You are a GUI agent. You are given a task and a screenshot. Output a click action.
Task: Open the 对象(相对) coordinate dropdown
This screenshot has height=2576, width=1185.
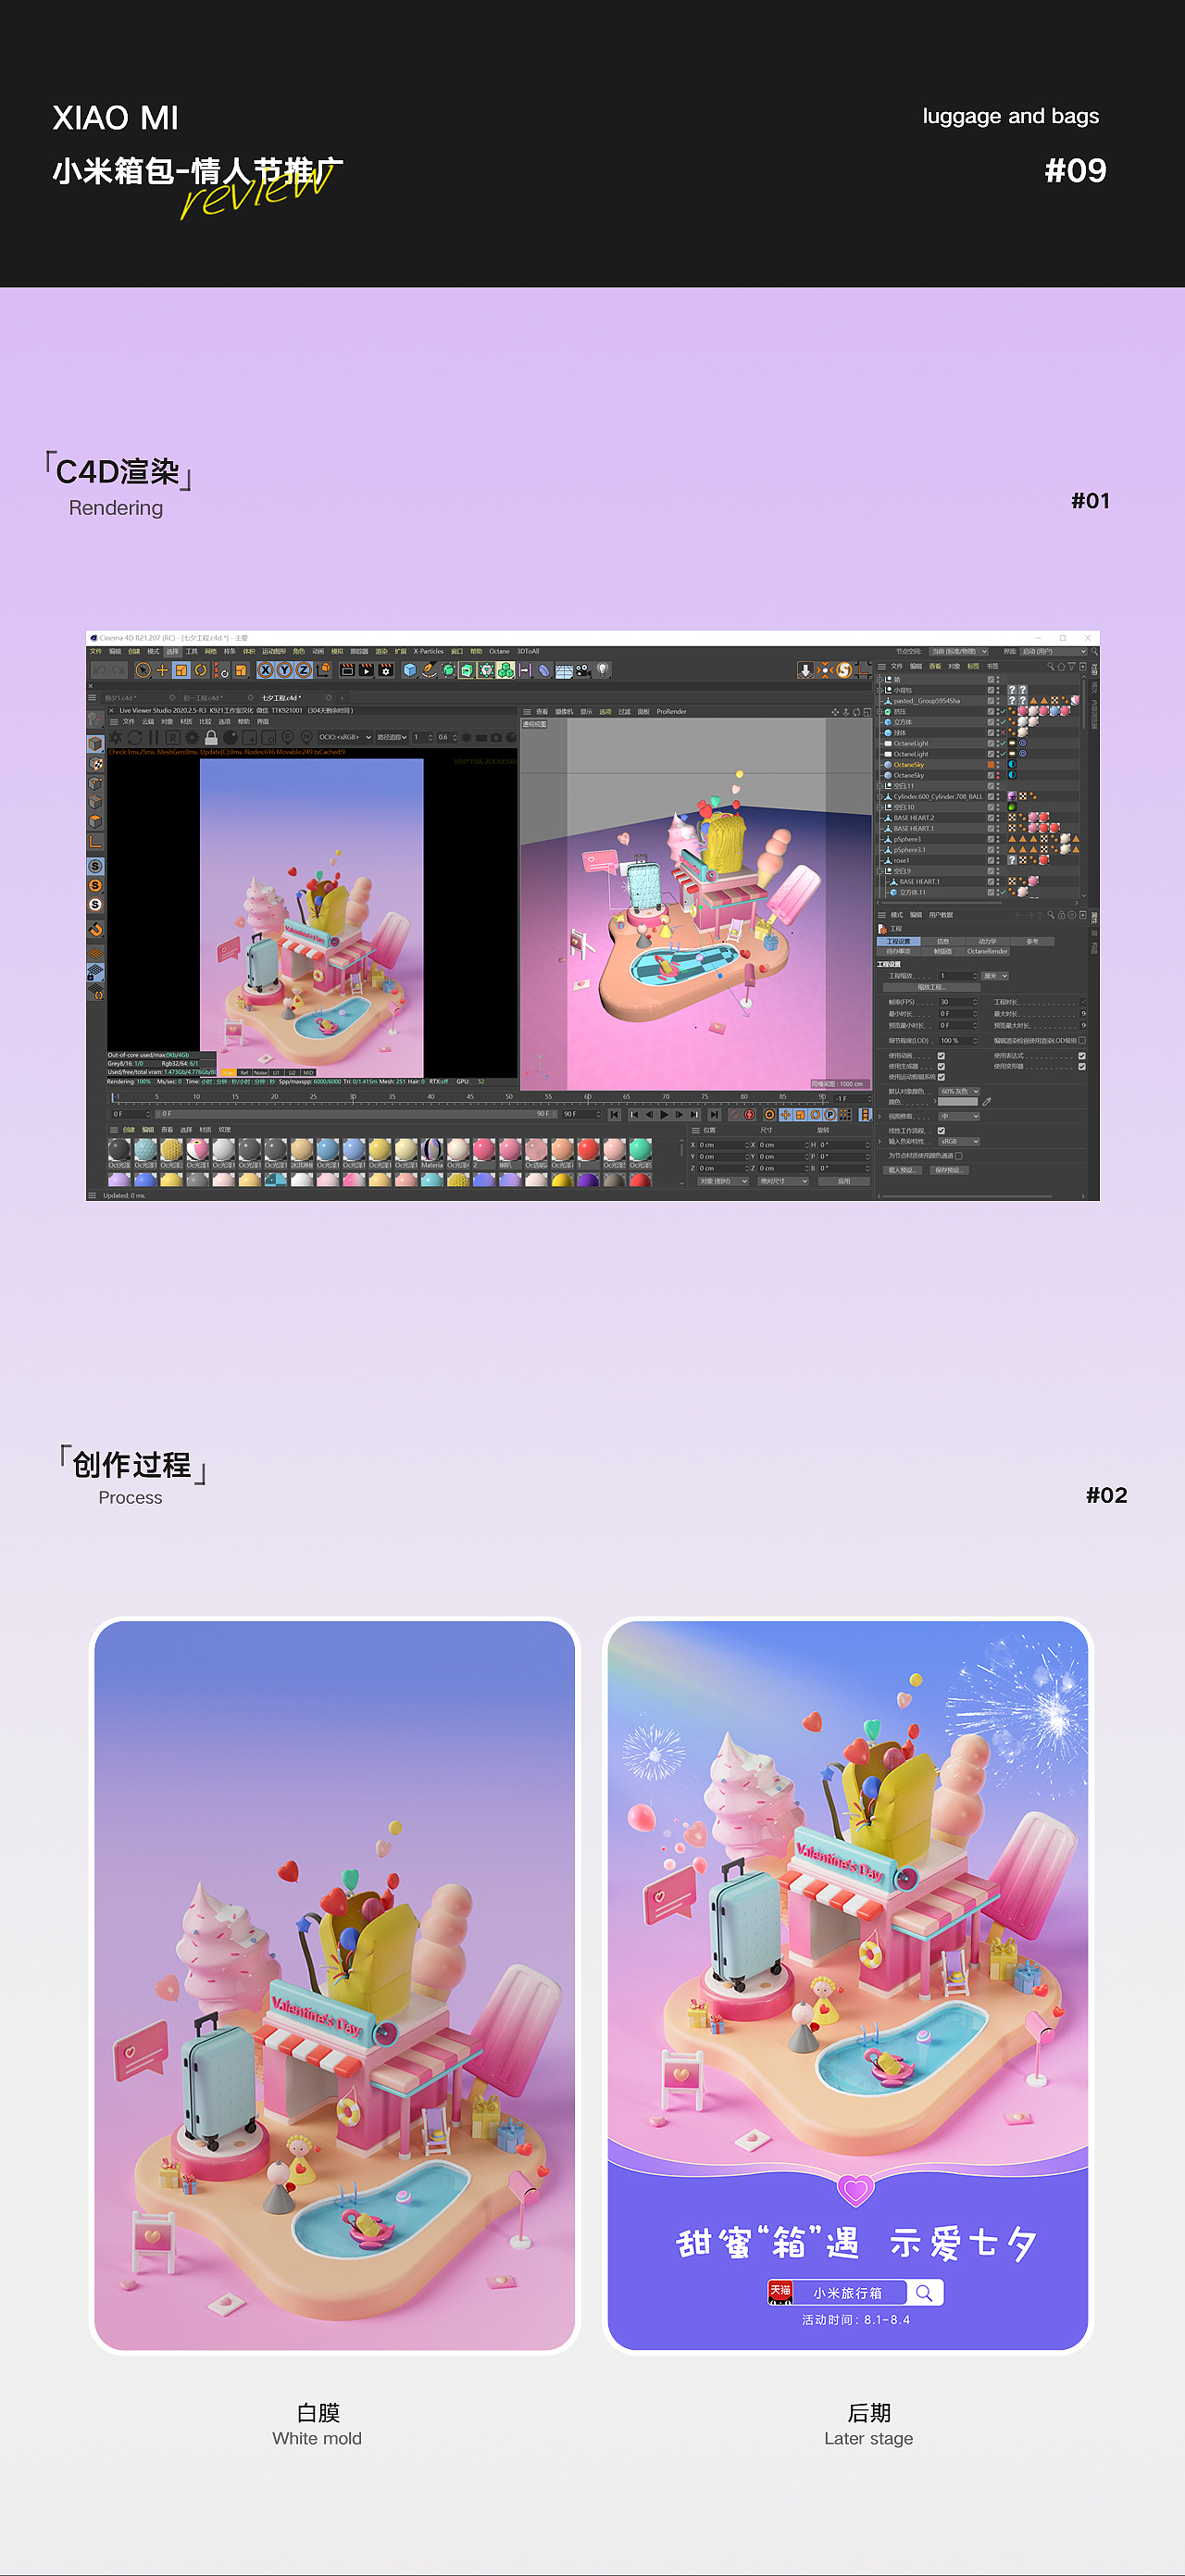(x=723, y=1181)
